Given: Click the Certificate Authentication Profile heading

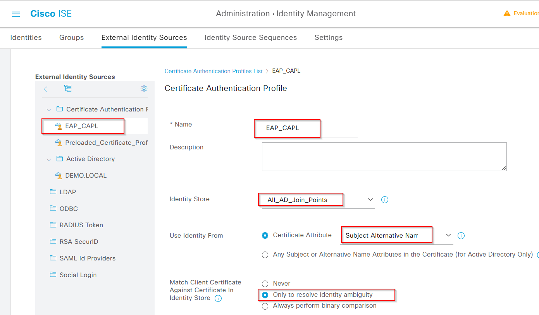Looking at the screenshot, I should 226,88.
